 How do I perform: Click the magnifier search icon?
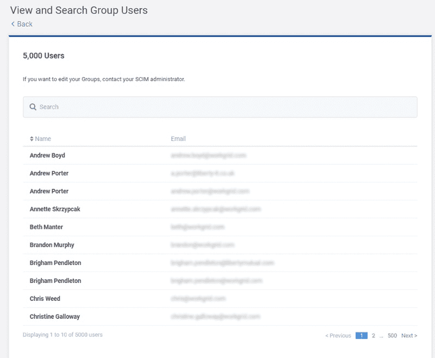33,107
